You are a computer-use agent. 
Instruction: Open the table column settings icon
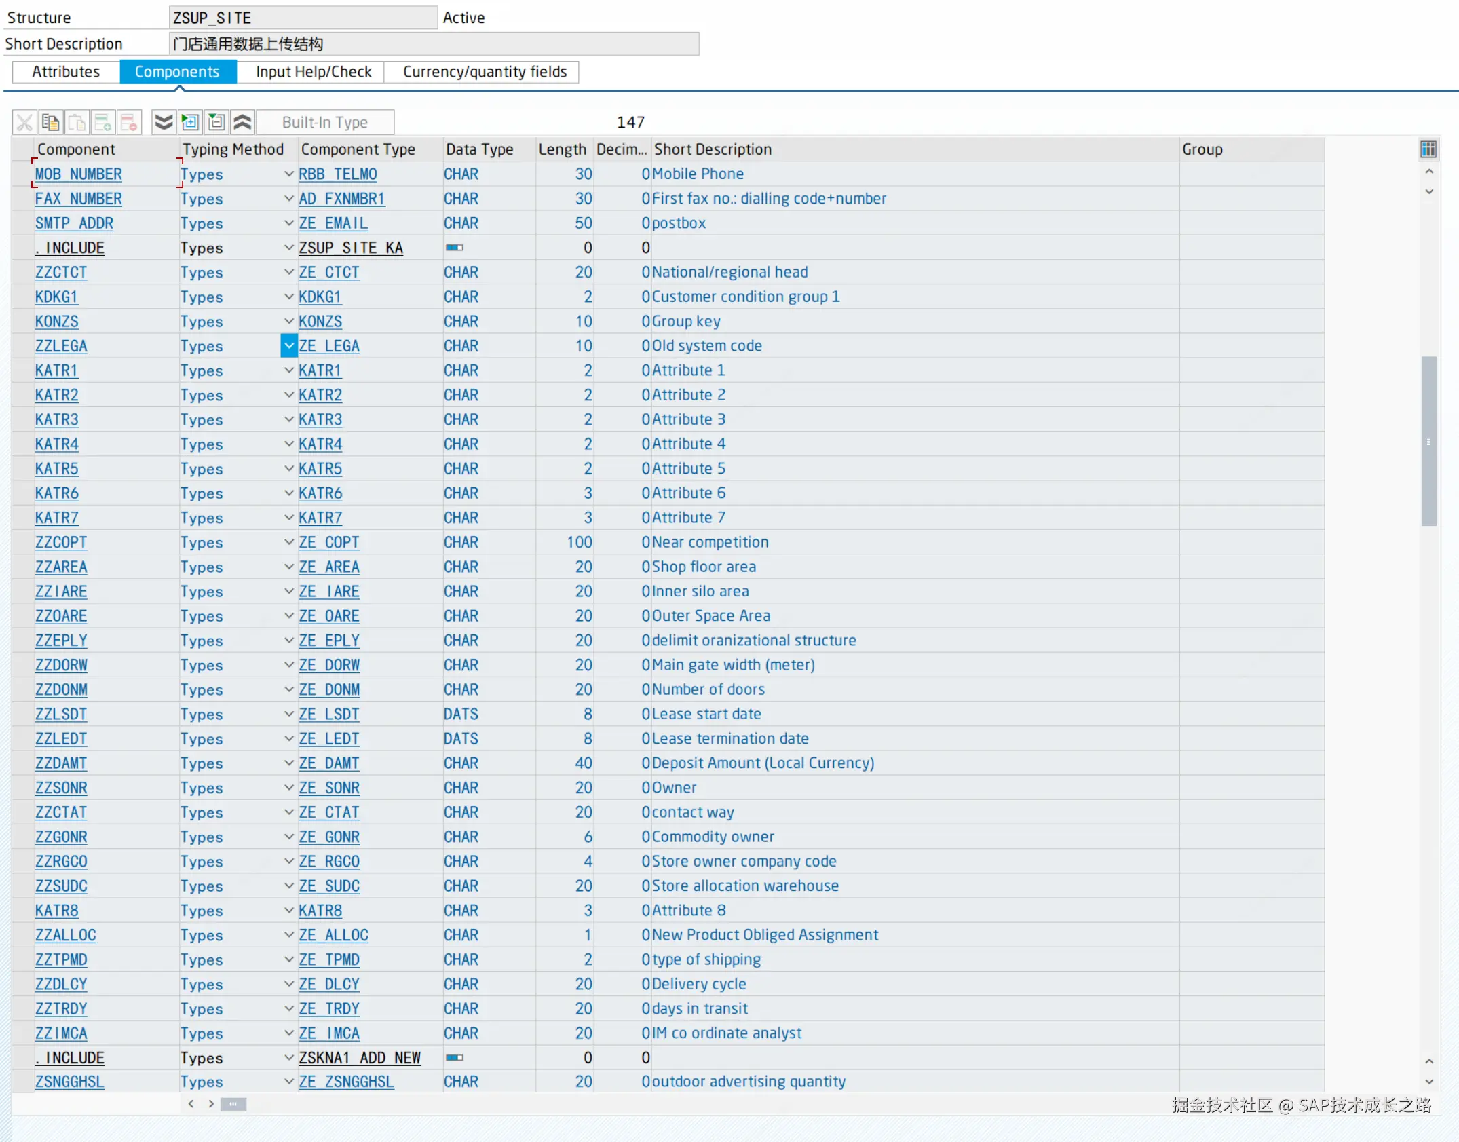[x=1428, y=149]
